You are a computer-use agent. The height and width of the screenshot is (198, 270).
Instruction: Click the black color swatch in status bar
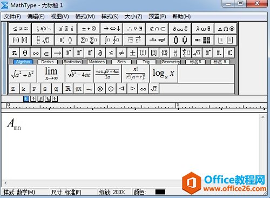(x=160, y=192)
